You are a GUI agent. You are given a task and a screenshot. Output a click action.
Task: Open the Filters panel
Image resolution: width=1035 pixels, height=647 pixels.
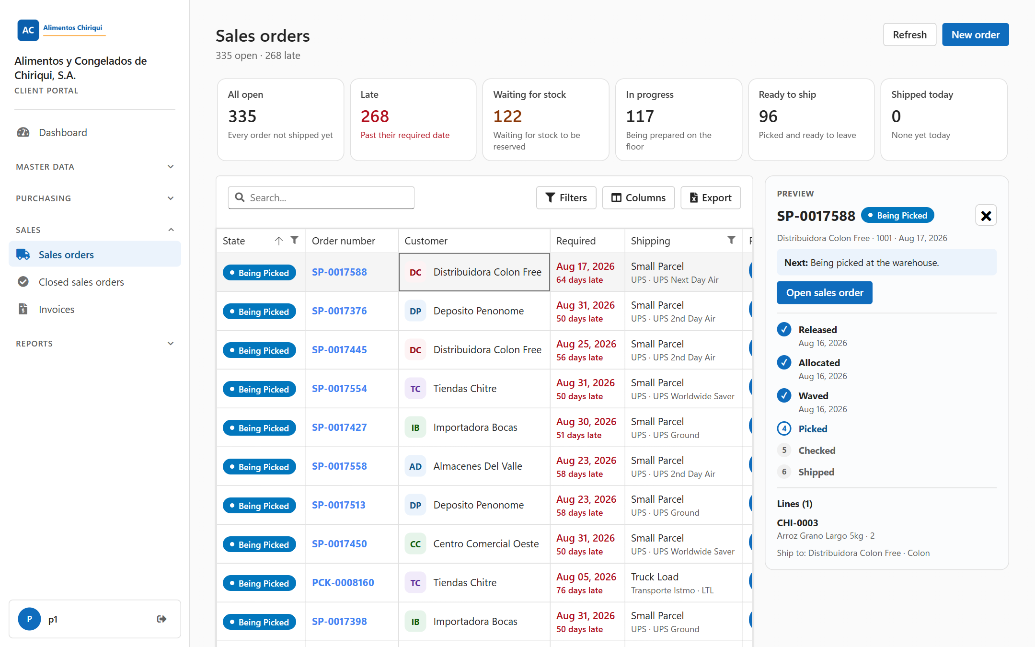click(x=566, y=197)
